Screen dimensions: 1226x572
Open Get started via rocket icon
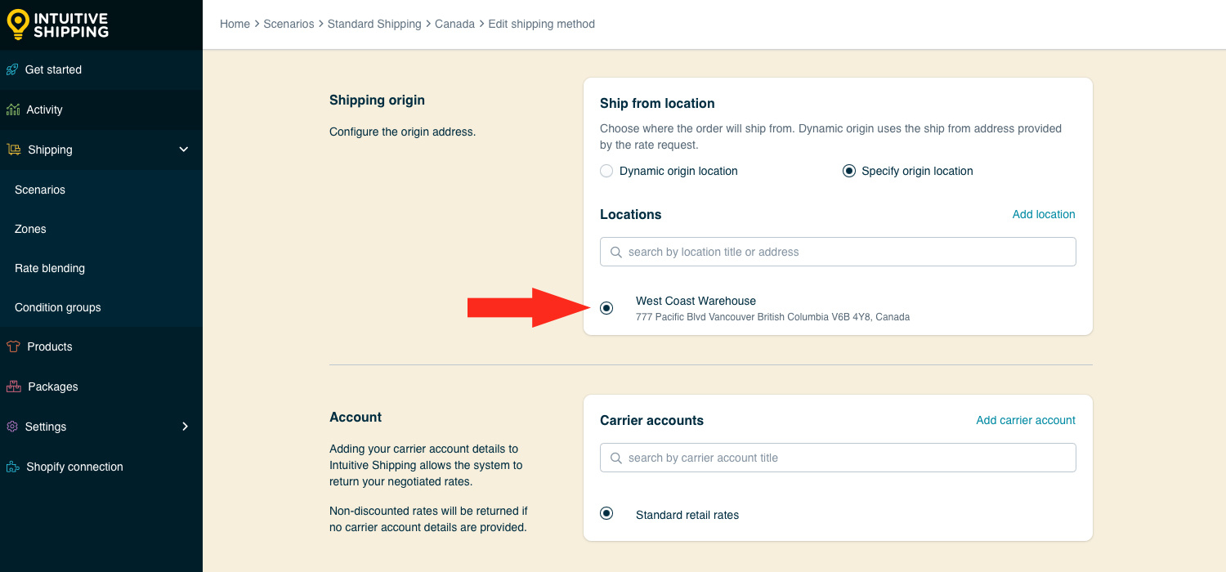click(x=12, y=69)
